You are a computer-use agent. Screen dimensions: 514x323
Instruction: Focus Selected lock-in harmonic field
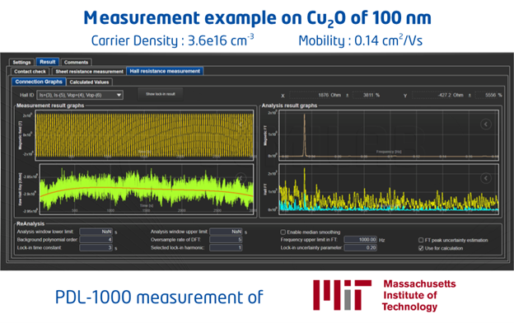226,247
